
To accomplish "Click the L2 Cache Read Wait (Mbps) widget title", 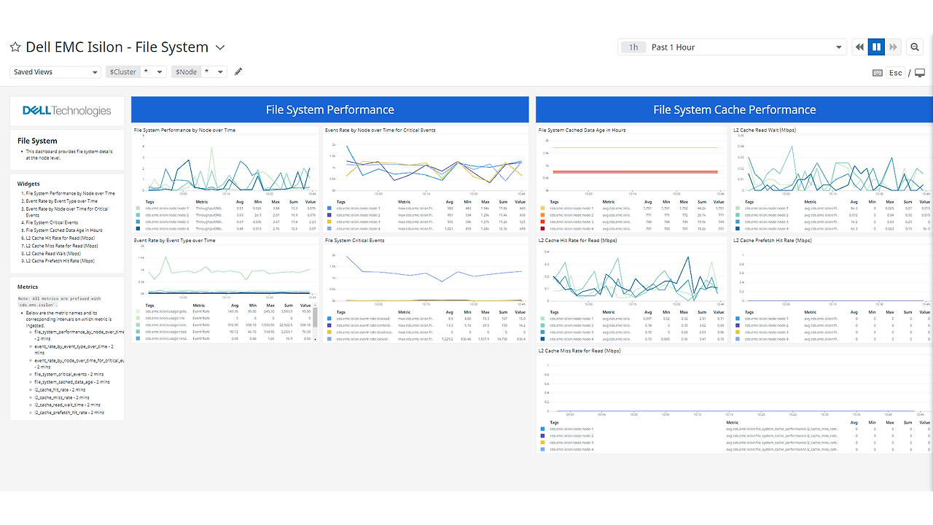I will (765, 130).
